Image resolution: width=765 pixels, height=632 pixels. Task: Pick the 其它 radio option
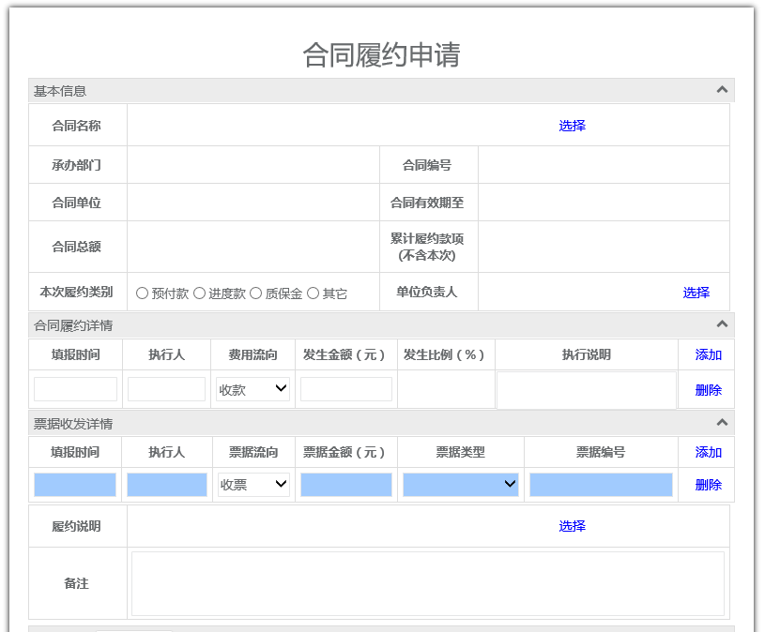tap(314, 293)
